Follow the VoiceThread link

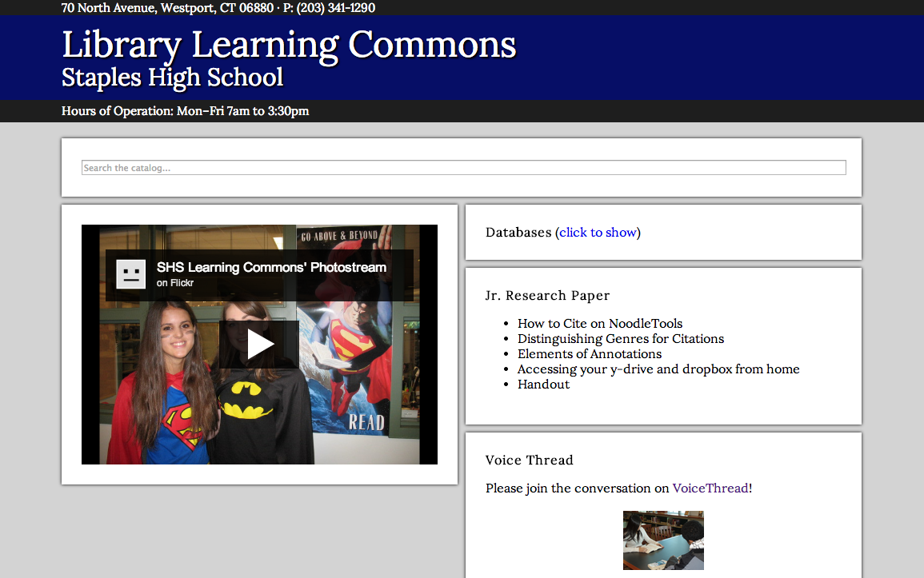[710, 488]
